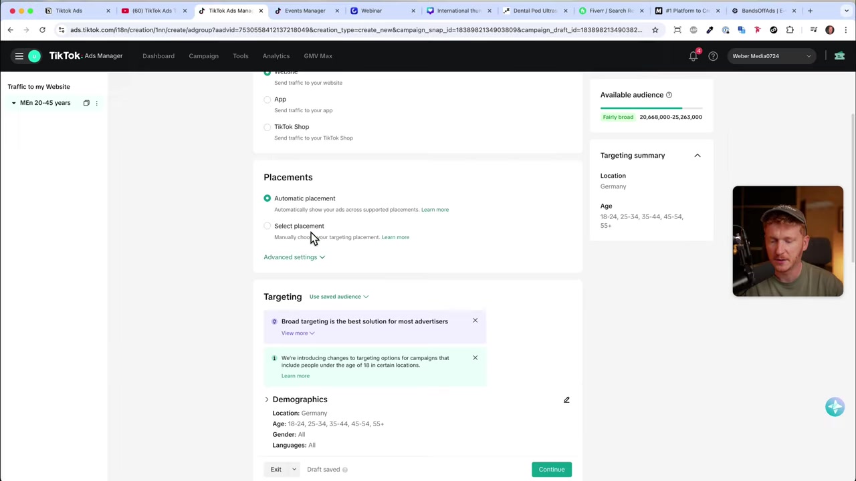Dismiss the Broad targeting tip banner
This screenshot has height=481, width=856.
point(475,321)
